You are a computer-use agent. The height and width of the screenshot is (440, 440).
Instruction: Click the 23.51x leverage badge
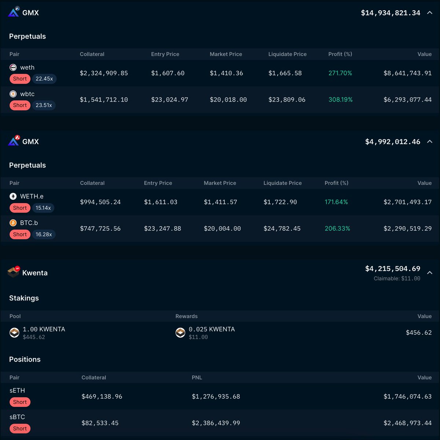44,105
